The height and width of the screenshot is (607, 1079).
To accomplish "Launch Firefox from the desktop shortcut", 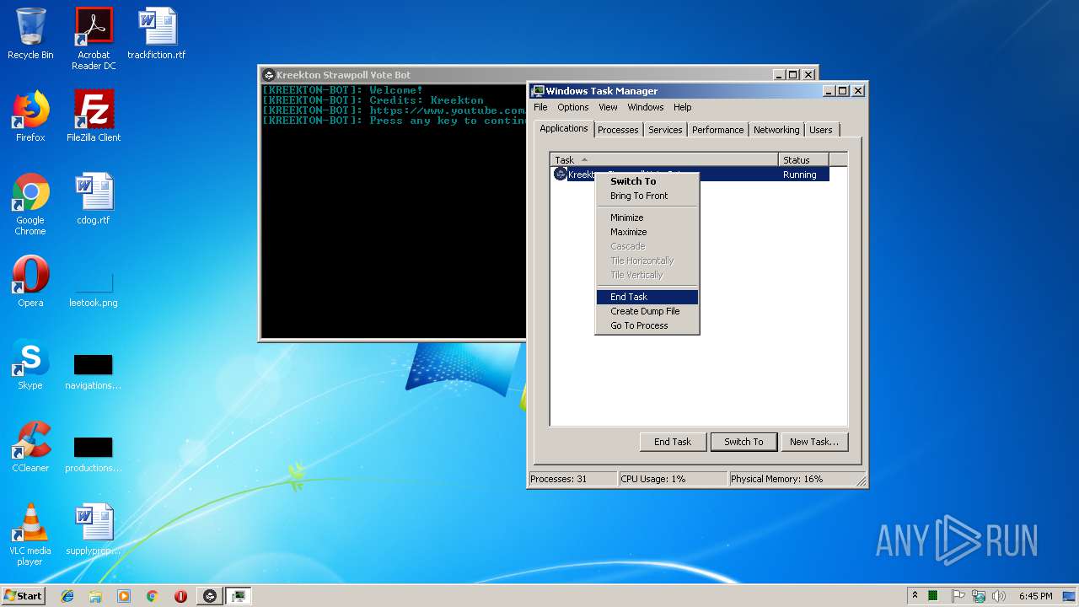I will click(30, 116).
